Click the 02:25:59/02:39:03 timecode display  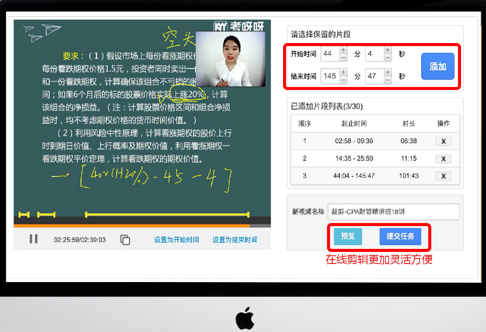point(80,240)
